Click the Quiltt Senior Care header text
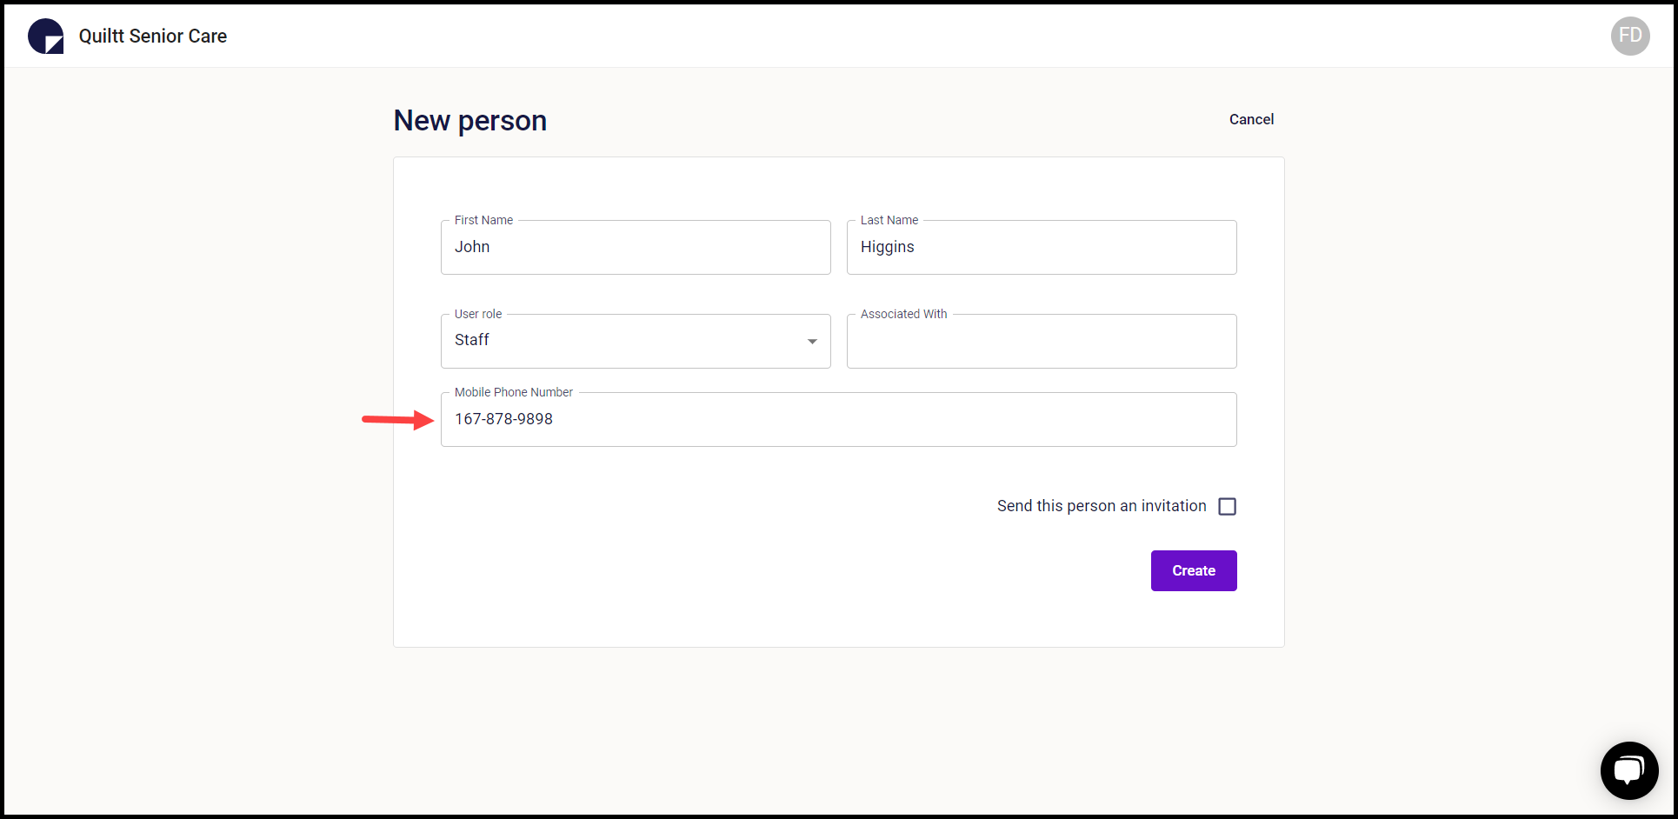Viewport: 1678px width, 819px height. 152,36
